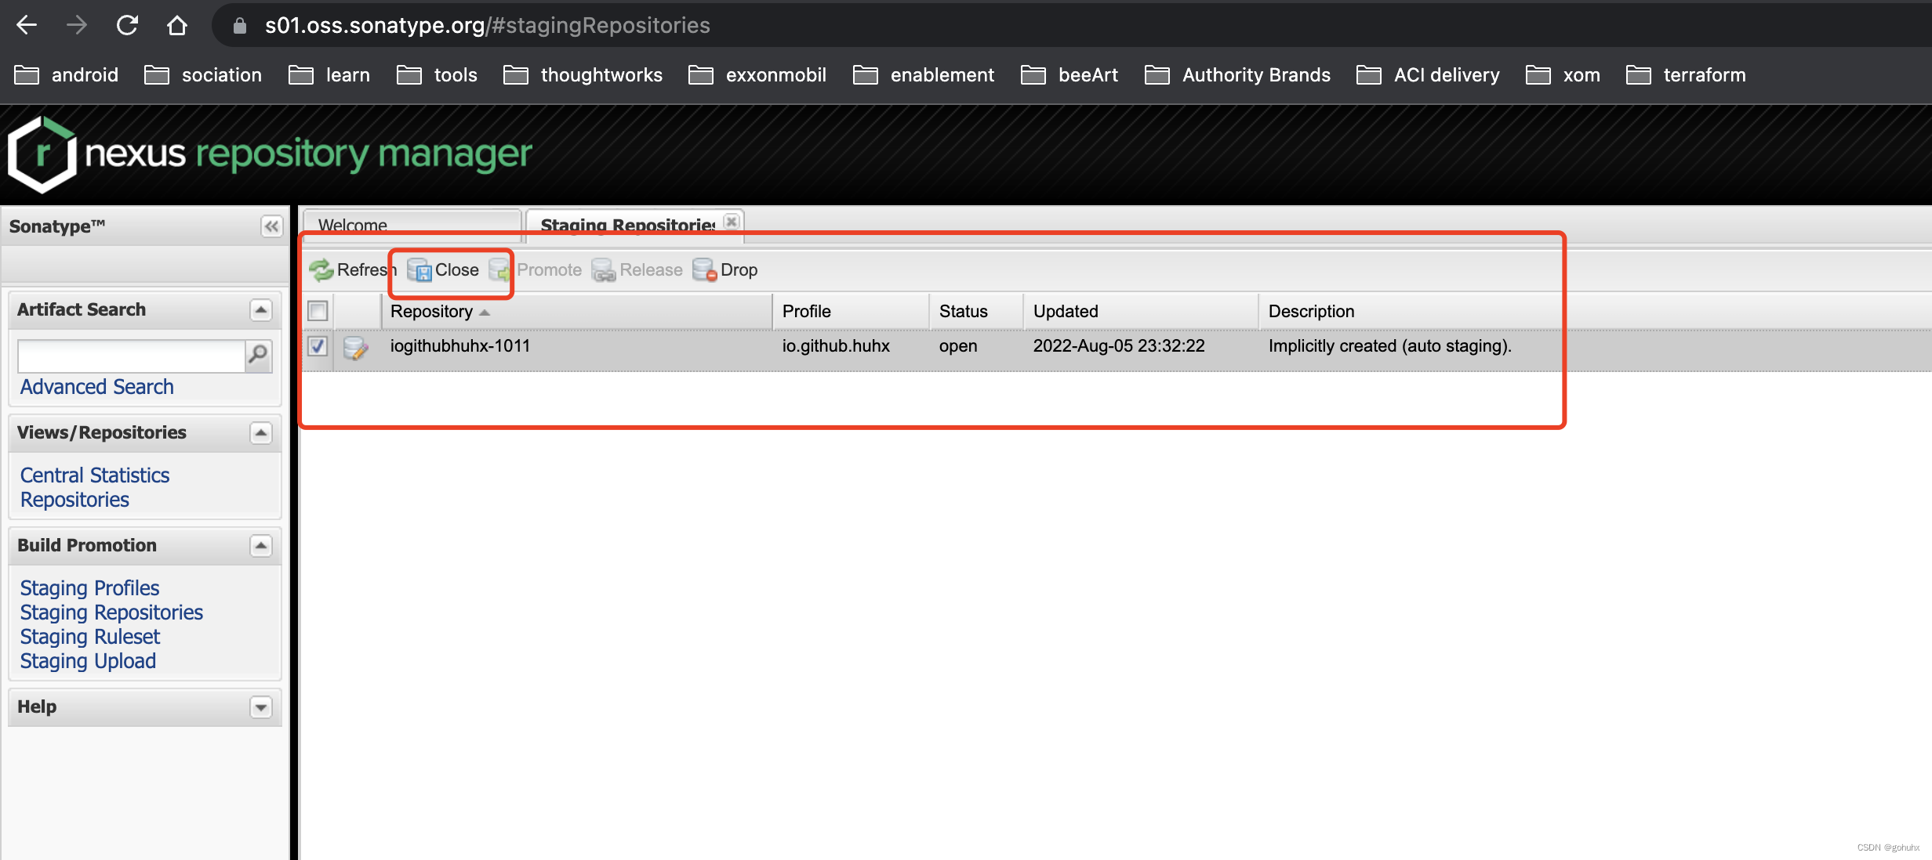1932x860 pixels.
Task: Sort by the Status column header
Action: pyautogui.click(x=976, y=312)
